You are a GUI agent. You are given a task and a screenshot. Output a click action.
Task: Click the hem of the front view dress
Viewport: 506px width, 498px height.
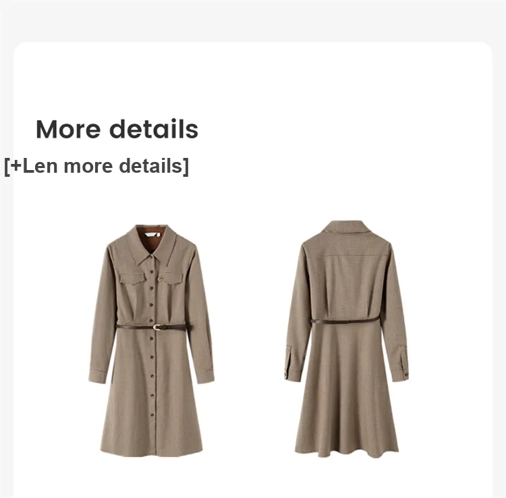coord(151,451)
